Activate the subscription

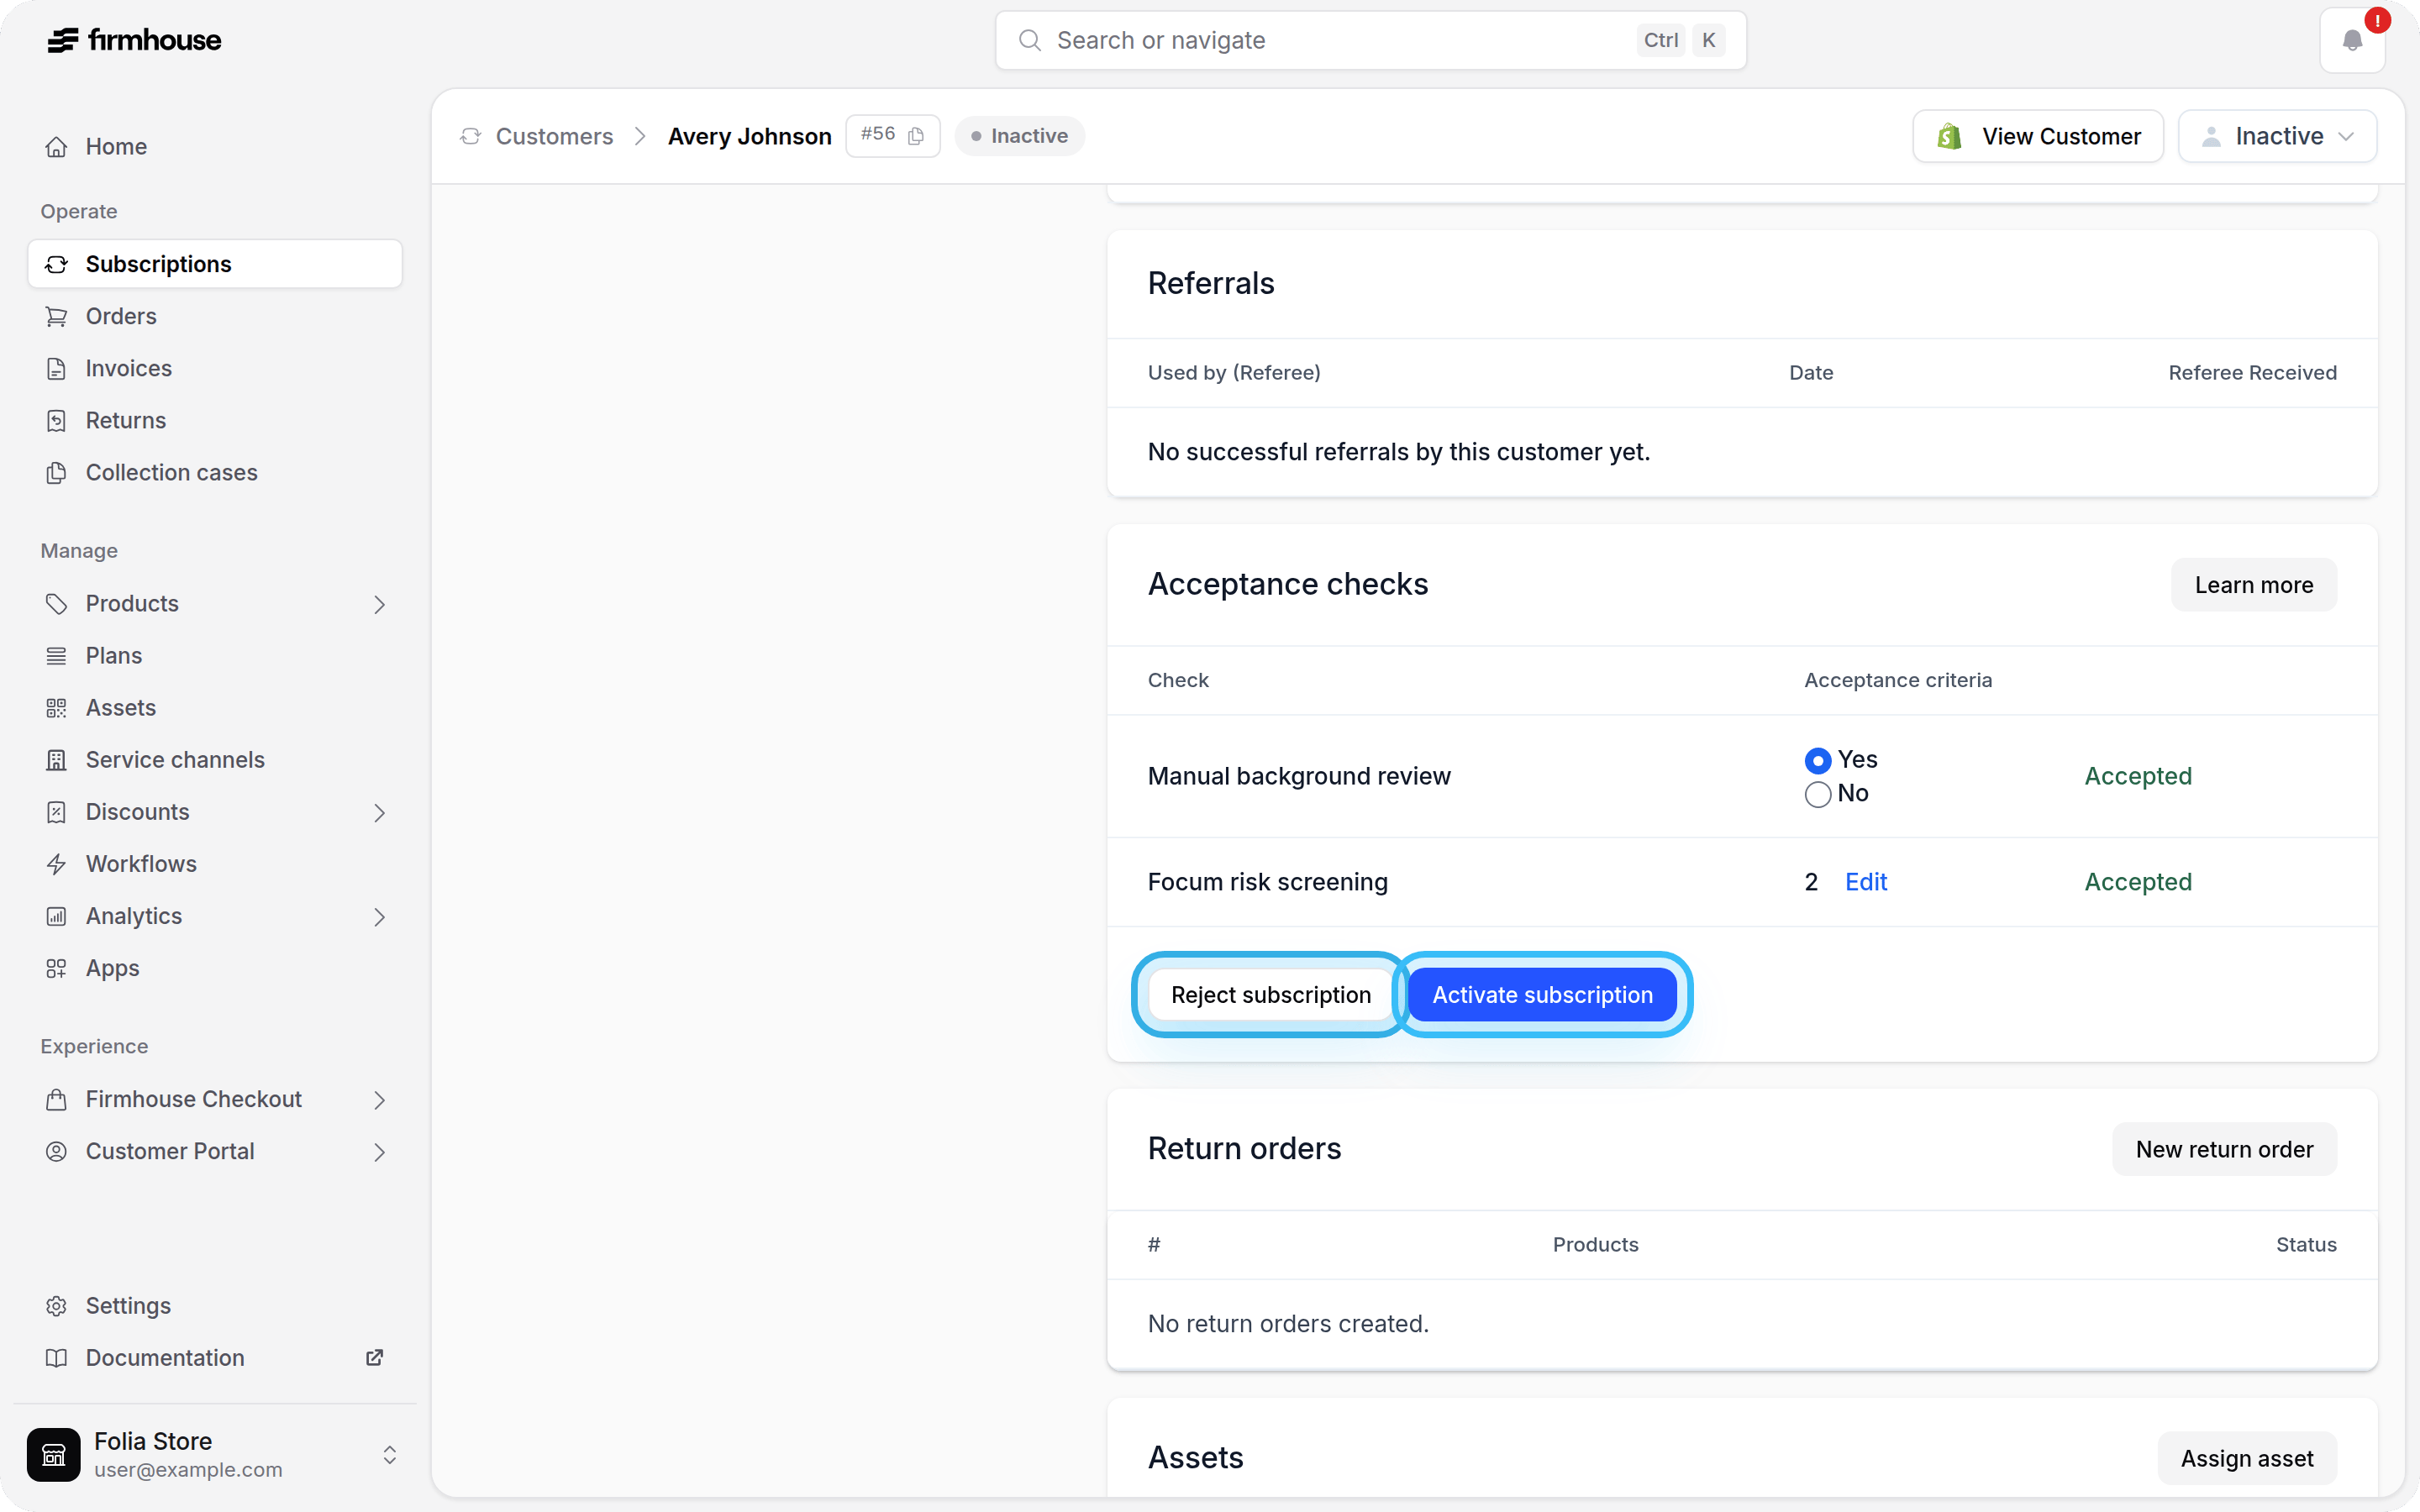[1542, 995]
